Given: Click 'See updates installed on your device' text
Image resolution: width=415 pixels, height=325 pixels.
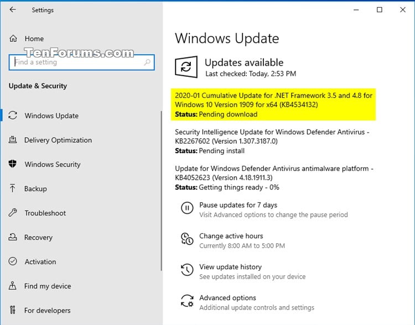Looking at the screenshot, I should click(x=252, y=276).
